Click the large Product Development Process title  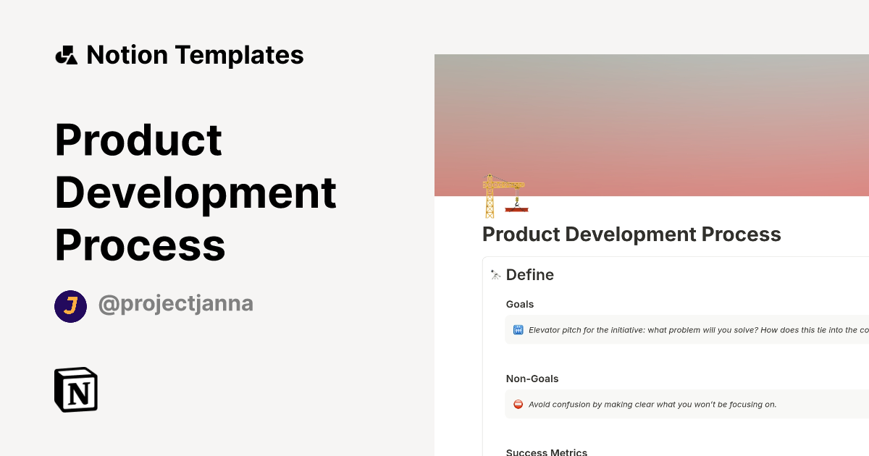tap(196, 192)
